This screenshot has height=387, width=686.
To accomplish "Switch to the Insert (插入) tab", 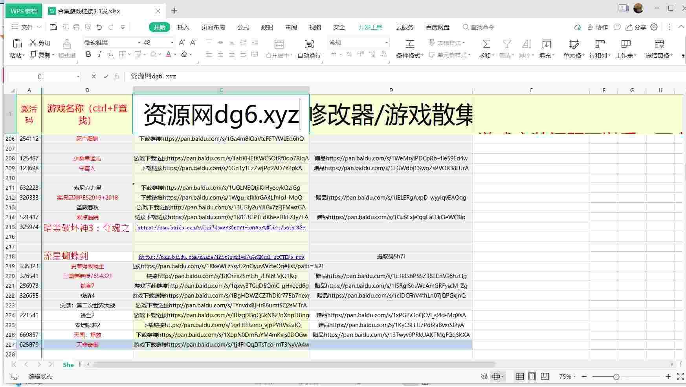I will (x=183, y=27).
